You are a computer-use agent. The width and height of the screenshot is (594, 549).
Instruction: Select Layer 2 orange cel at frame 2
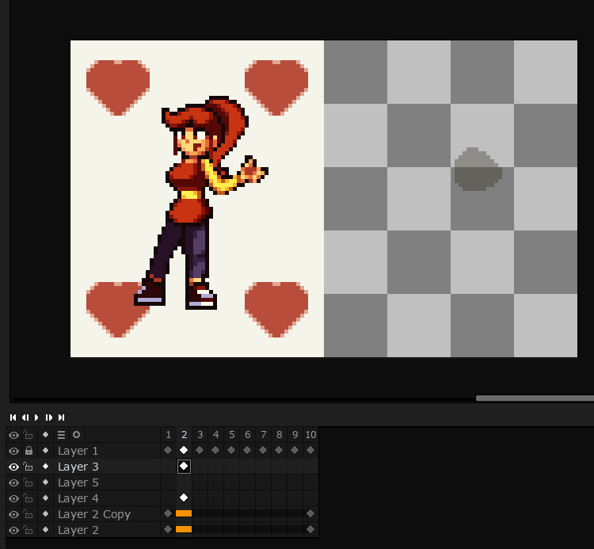184,529
